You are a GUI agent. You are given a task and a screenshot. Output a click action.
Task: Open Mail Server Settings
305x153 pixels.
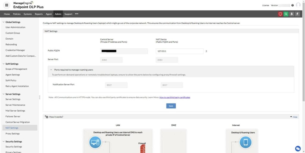pos(15,111)
